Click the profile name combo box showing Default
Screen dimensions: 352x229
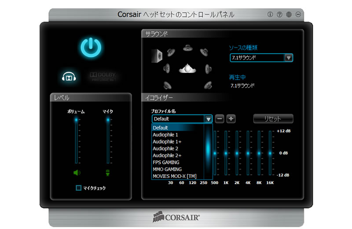click(182, 119)
